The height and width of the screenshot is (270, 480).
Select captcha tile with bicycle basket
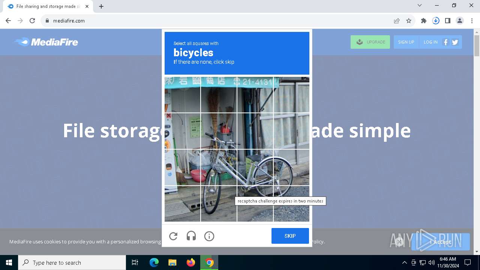pos(219,167)
